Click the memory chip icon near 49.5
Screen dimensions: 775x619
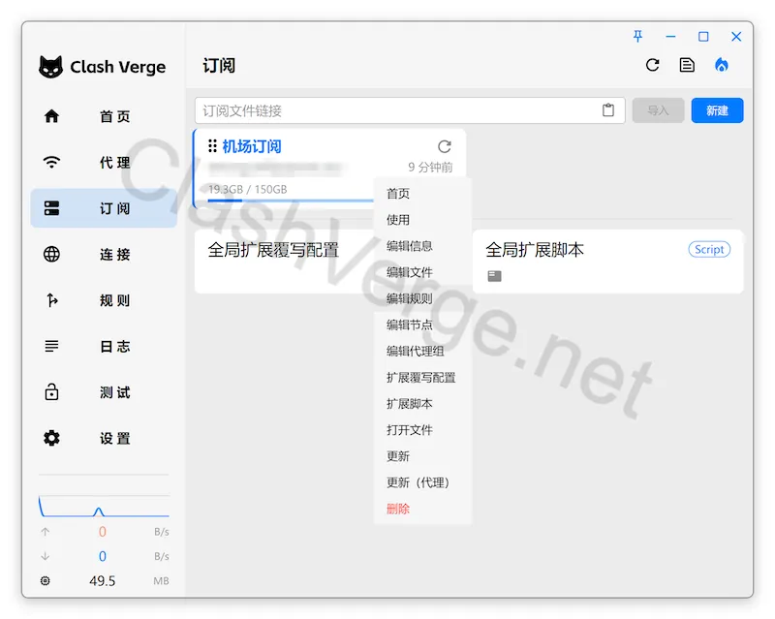point(45,580)
